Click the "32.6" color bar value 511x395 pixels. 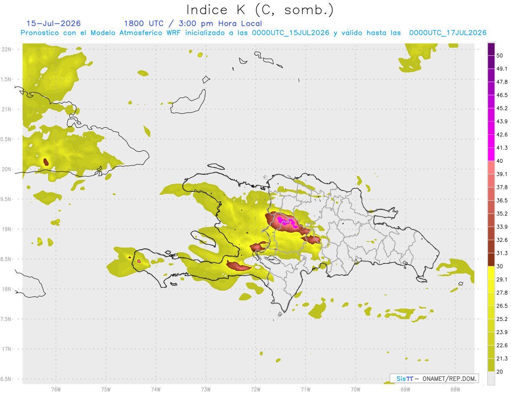[502, 240]
